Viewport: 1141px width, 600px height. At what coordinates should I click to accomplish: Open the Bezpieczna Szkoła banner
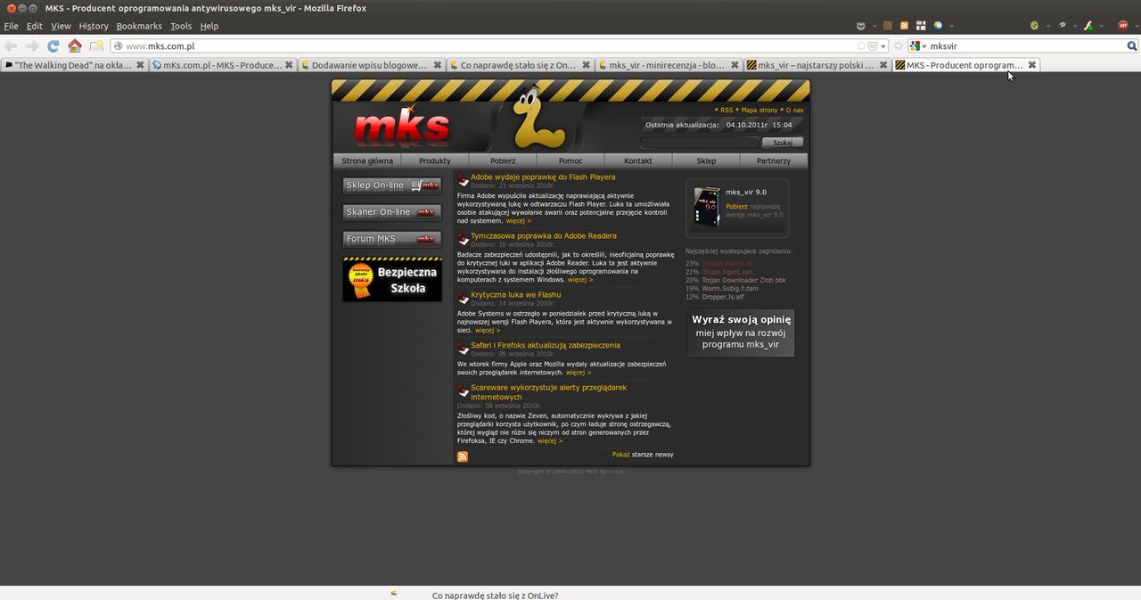[x=392, y=280]
